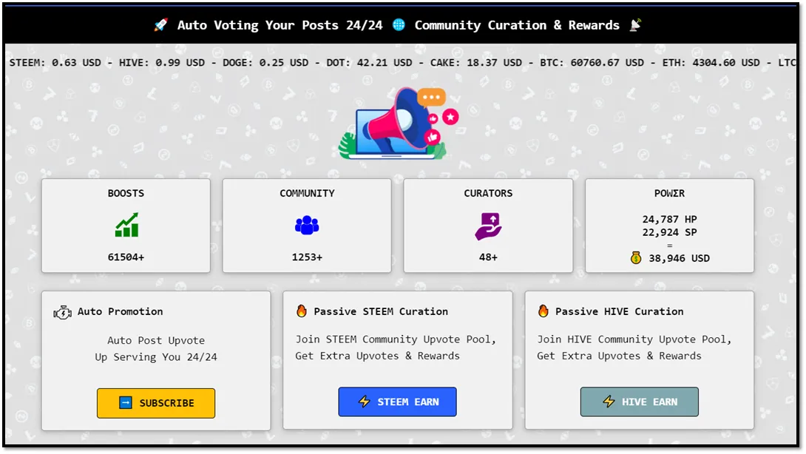
Task: Click 'Up Serving You 24/24' text
Action: point(156,357)
